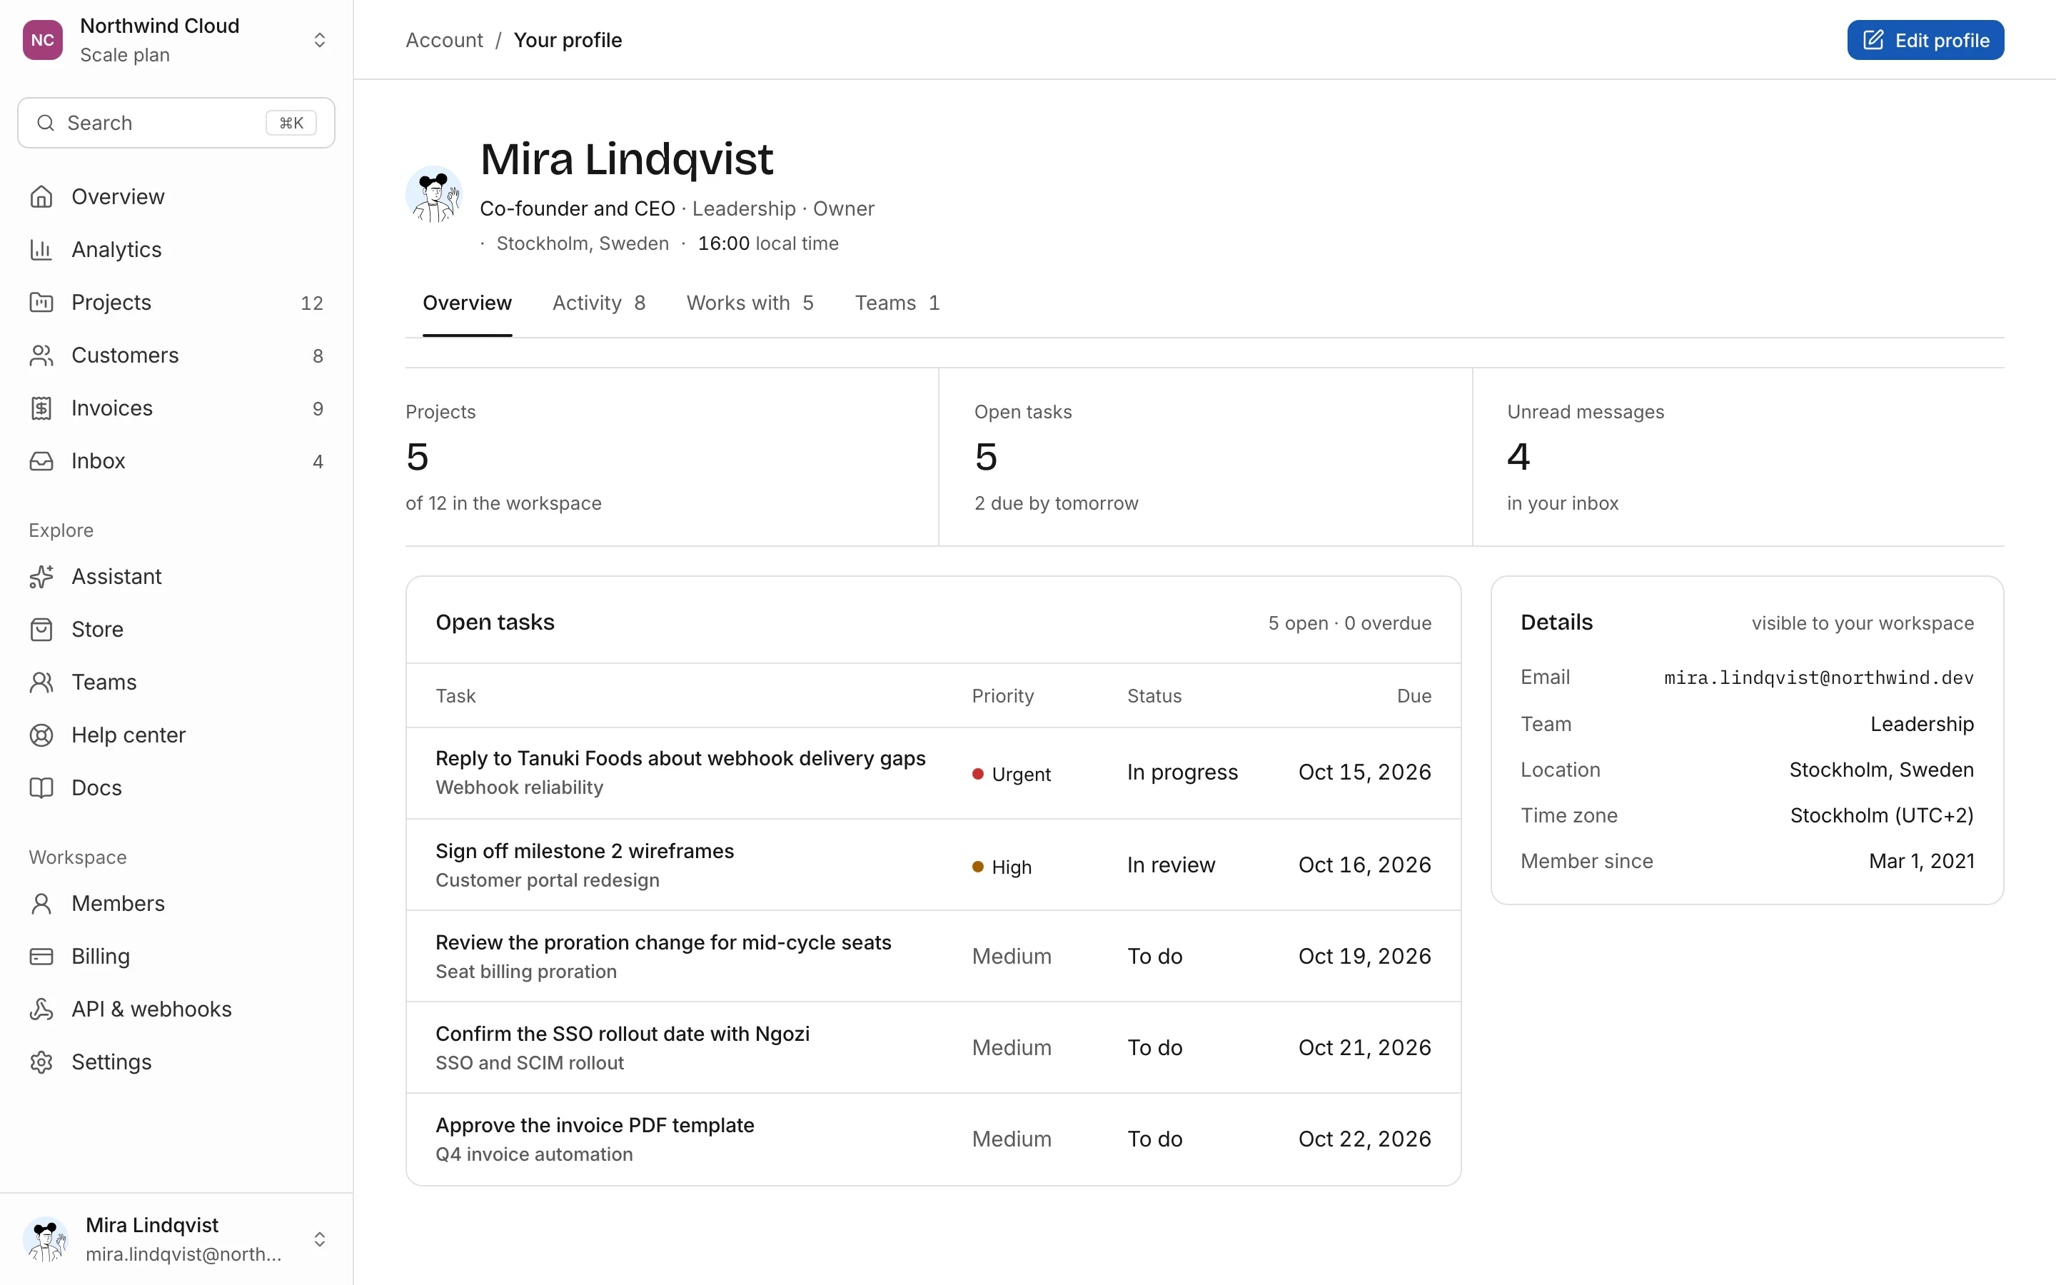Click the '2 due by tomorrow' text
The image size is (2056, 1285).
point(1056,503)
